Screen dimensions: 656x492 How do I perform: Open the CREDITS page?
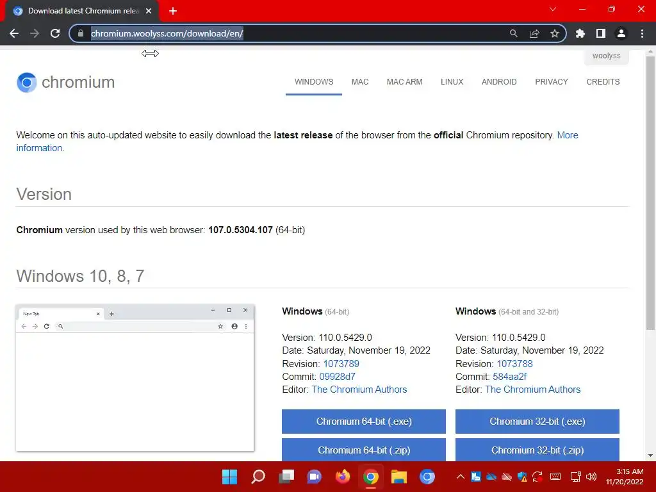(x=603, y=82)
